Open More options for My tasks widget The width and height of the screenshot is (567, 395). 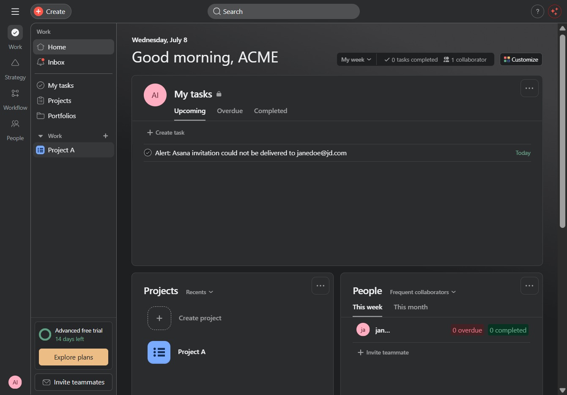pyautogui.click(x=529, y=88)
